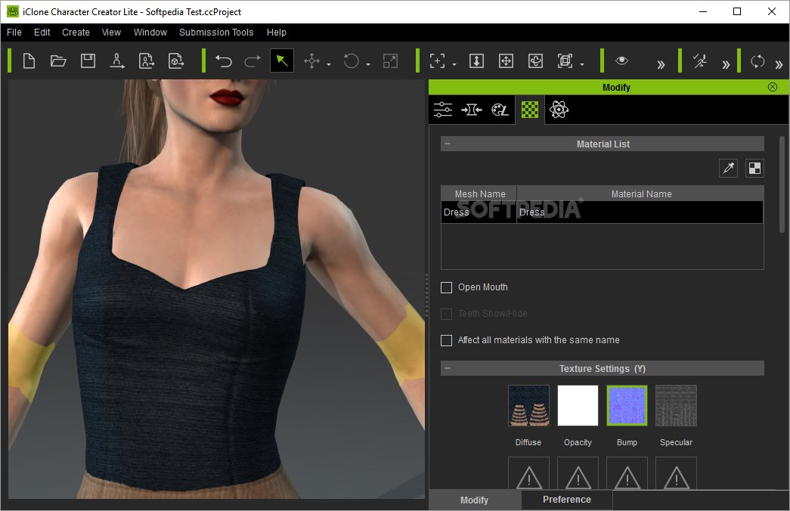Click the Material Name column header
Image resolution: width=790 pixels, height=511 pixels.
click(x=640, y=194)
